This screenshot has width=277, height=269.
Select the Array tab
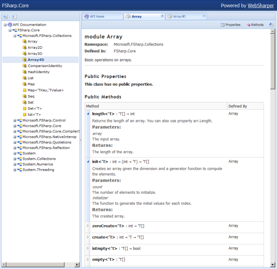[x=144, y=17]
